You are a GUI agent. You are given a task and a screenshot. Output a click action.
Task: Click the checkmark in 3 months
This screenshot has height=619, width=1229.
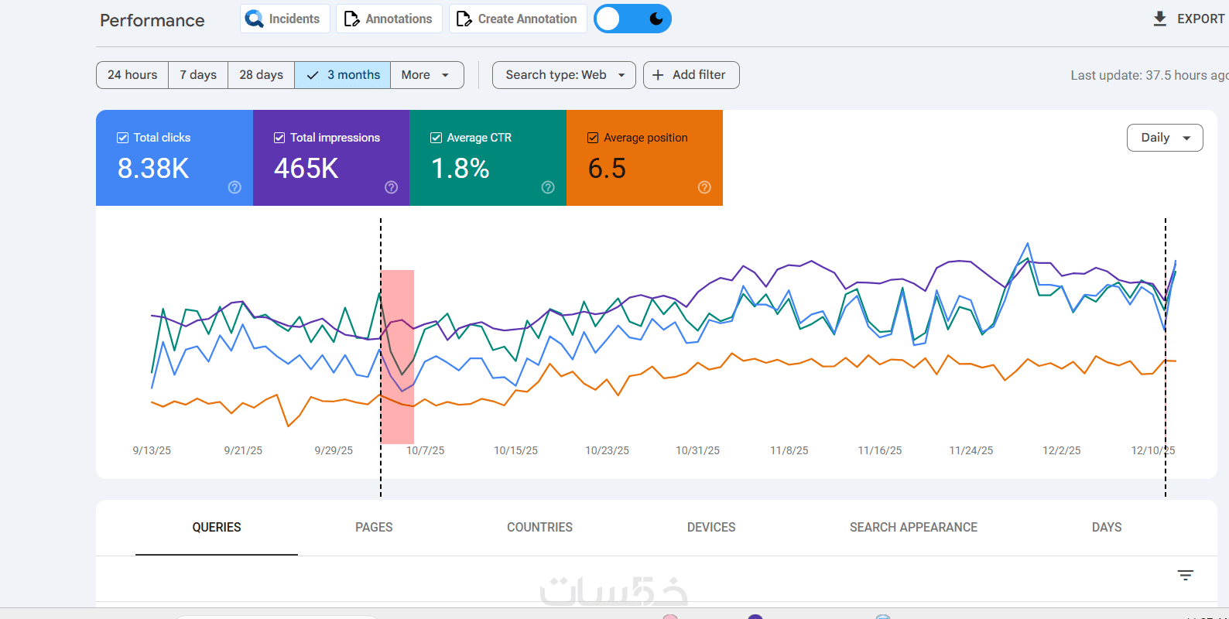(x=313, y=75)
